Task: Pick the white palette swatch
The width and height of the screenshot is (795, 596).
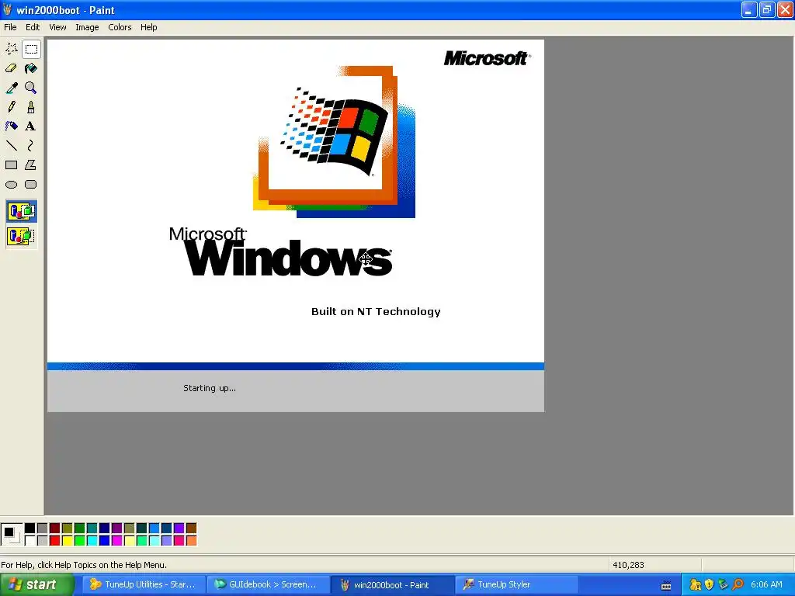Action: click(x=30, y=541)
